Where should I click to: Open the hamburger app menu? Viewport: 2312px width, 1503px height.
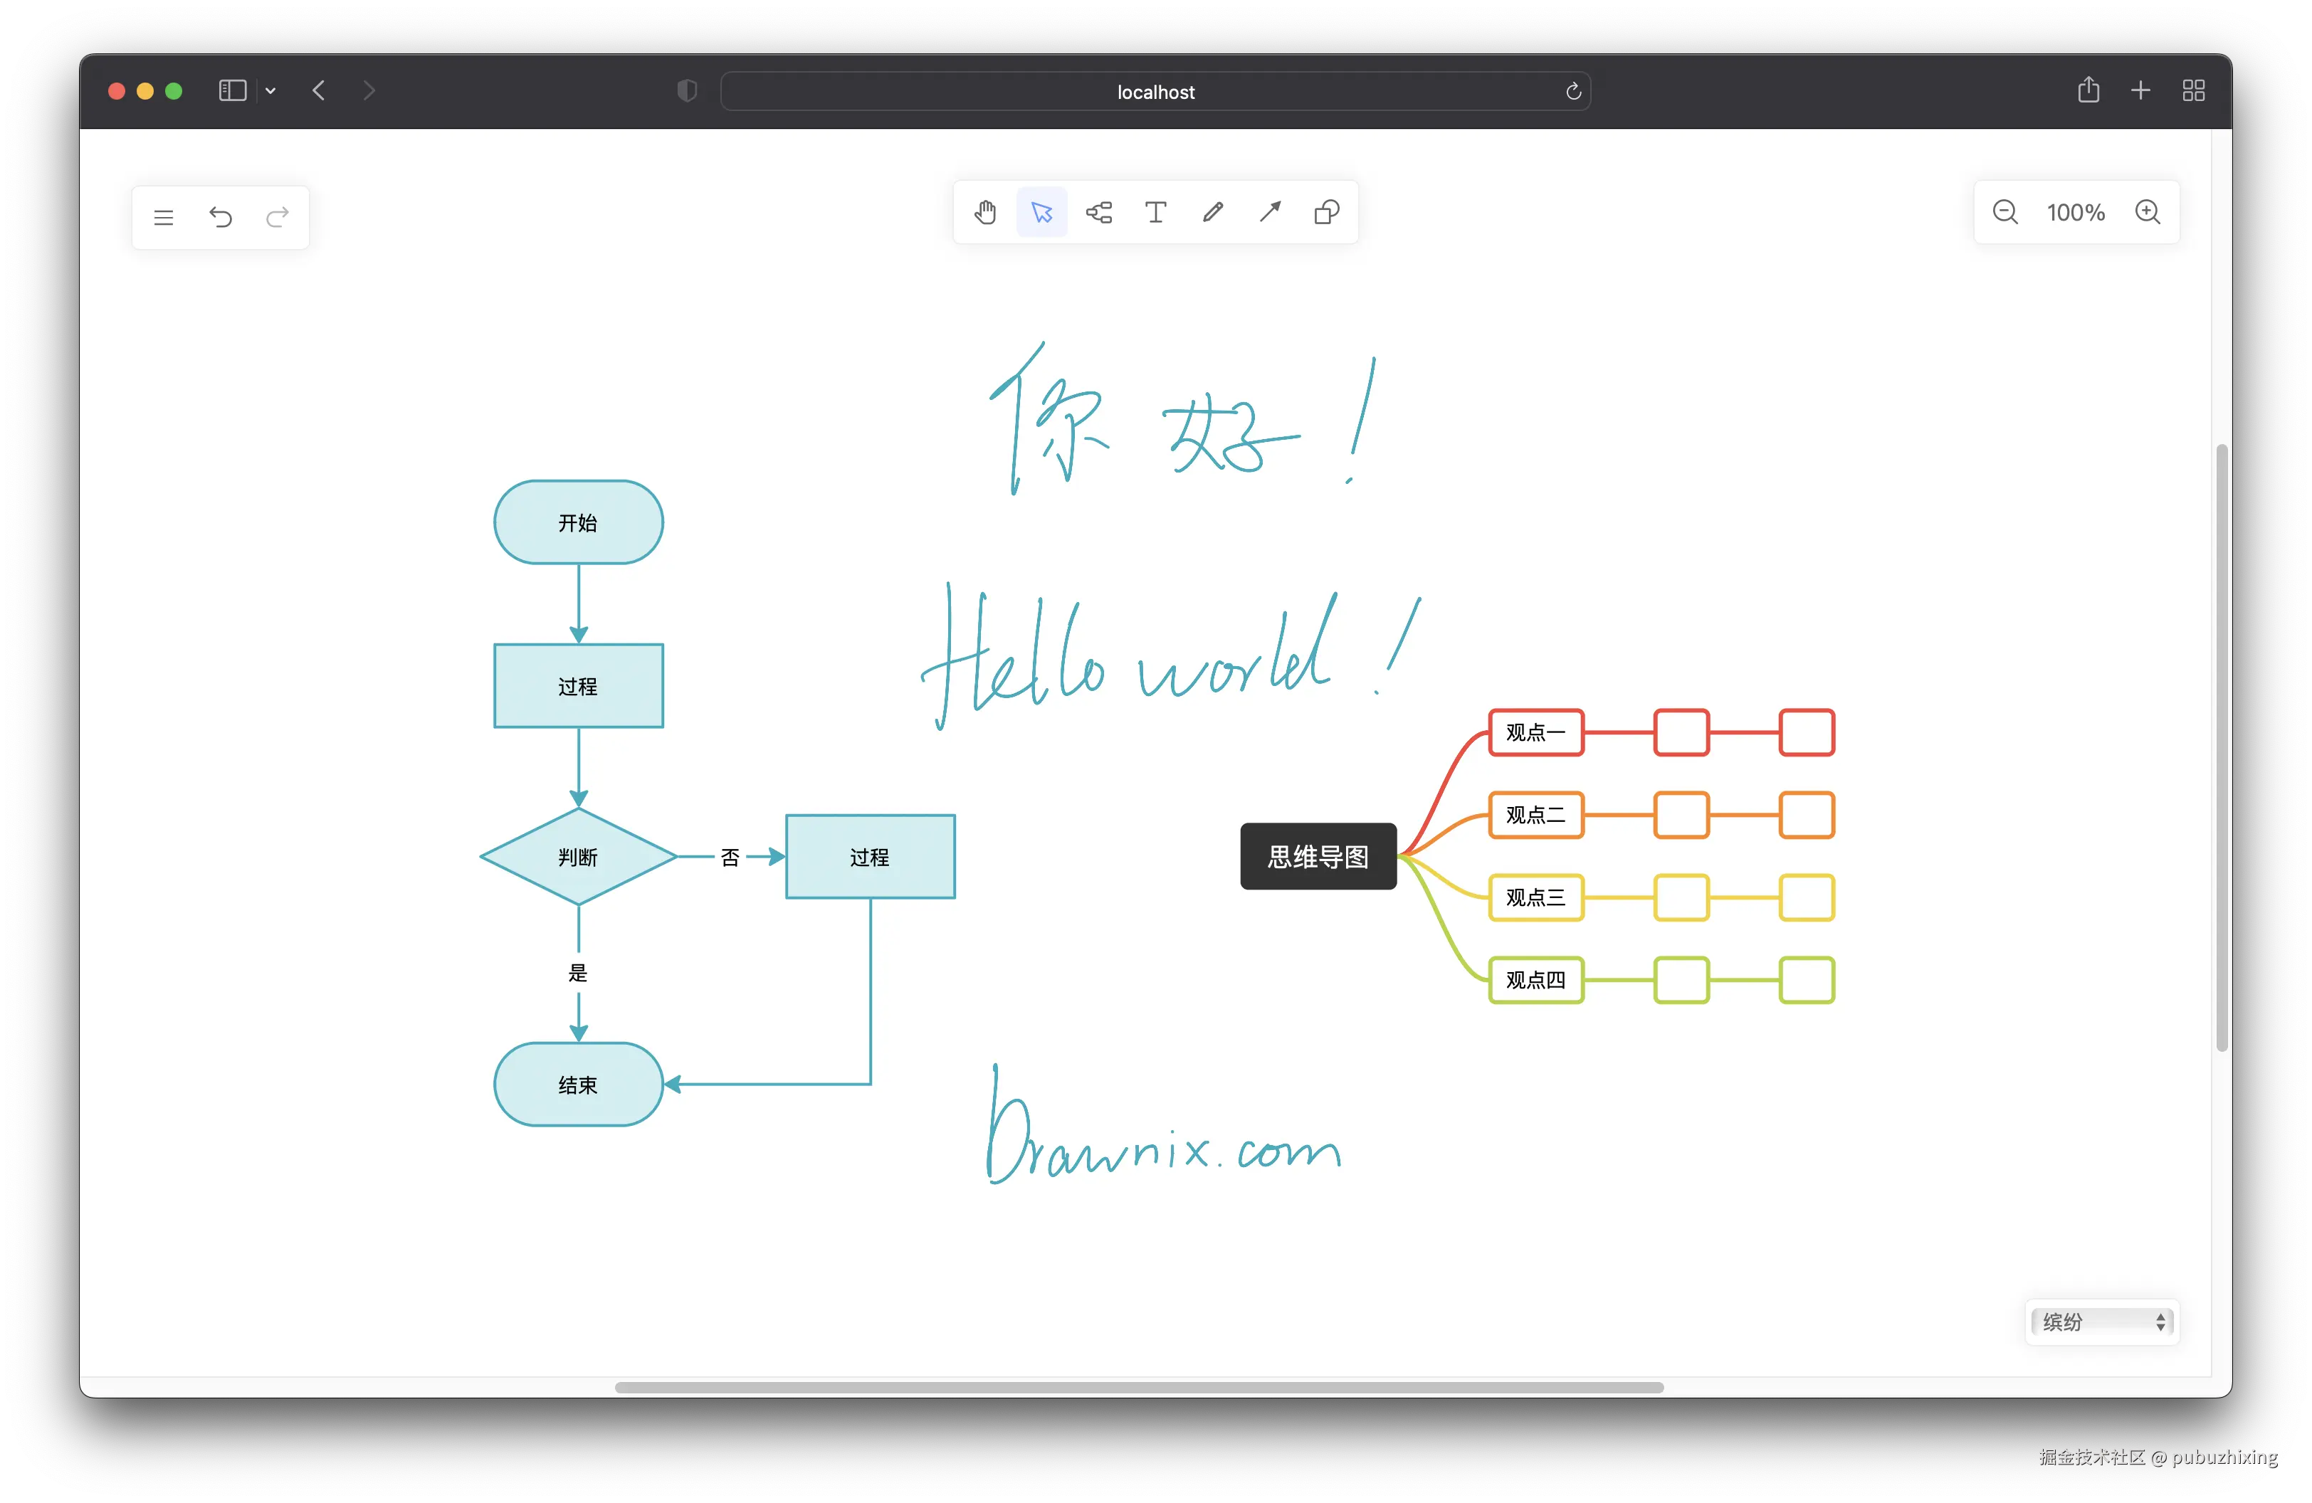163,218
